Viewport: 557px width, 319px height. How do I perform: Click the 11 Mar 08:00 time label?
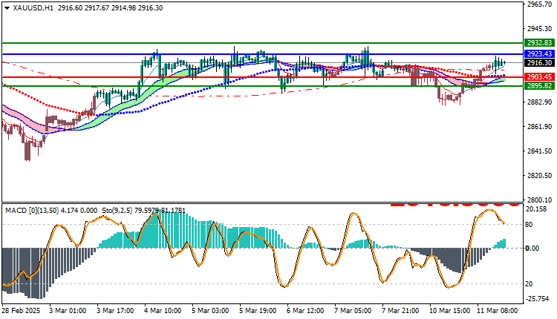[498, 311]
